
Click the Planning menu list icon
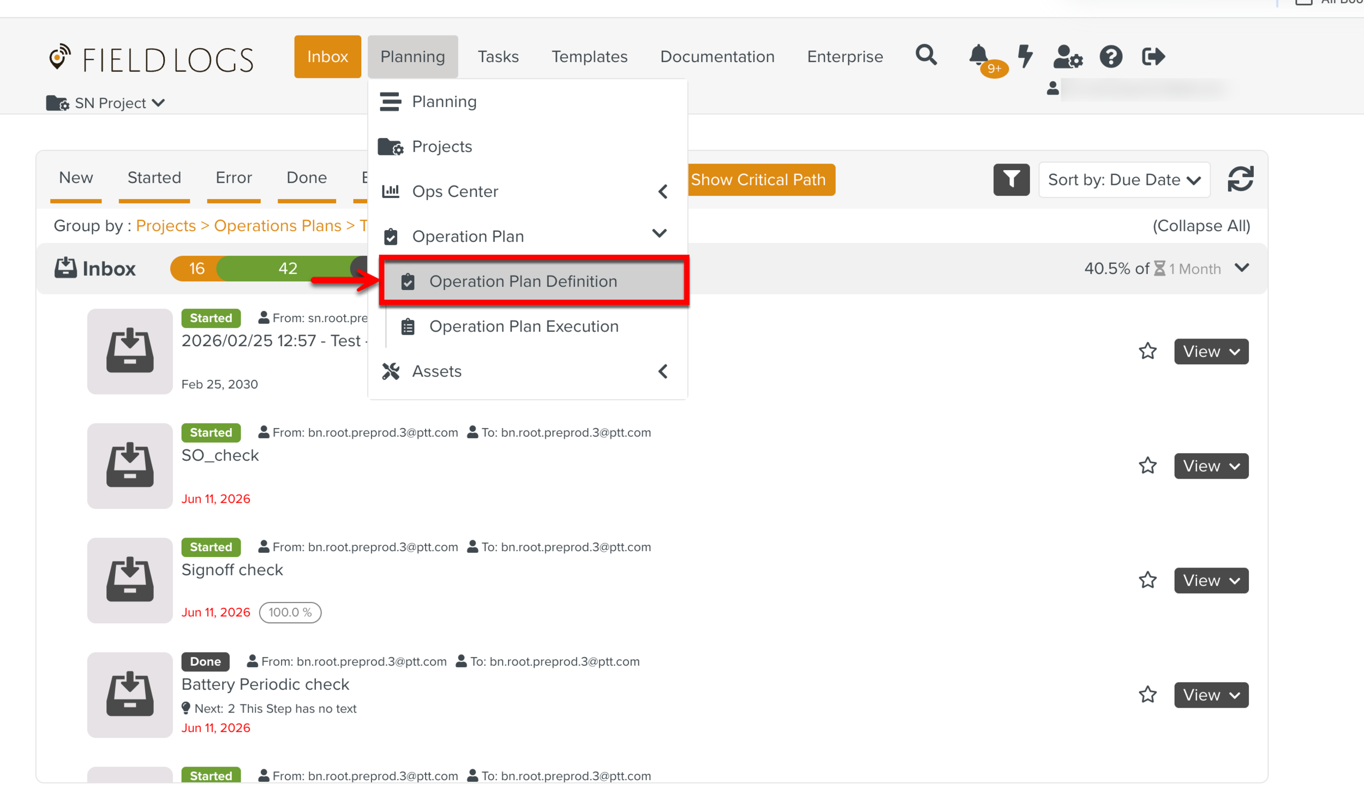click(390, 101)
